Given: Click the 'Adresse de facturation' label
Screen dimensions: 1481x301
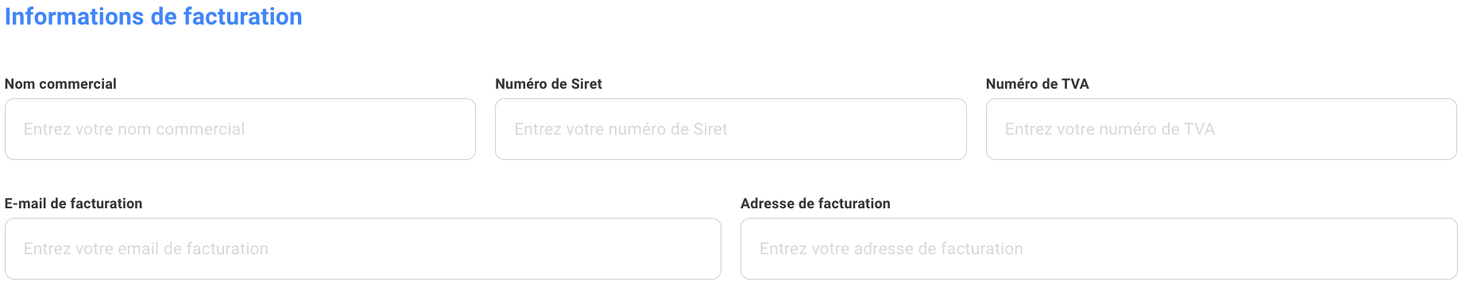Looking at the screenshot, I should point(815,204).
